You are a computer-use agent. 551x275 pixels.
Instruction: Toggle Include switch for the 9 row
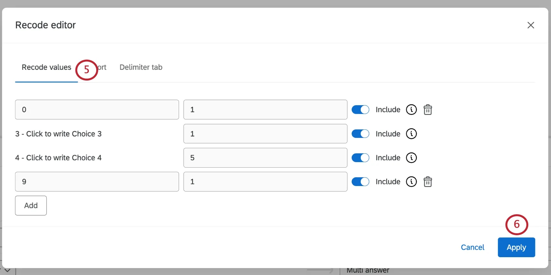click(360, 181)
